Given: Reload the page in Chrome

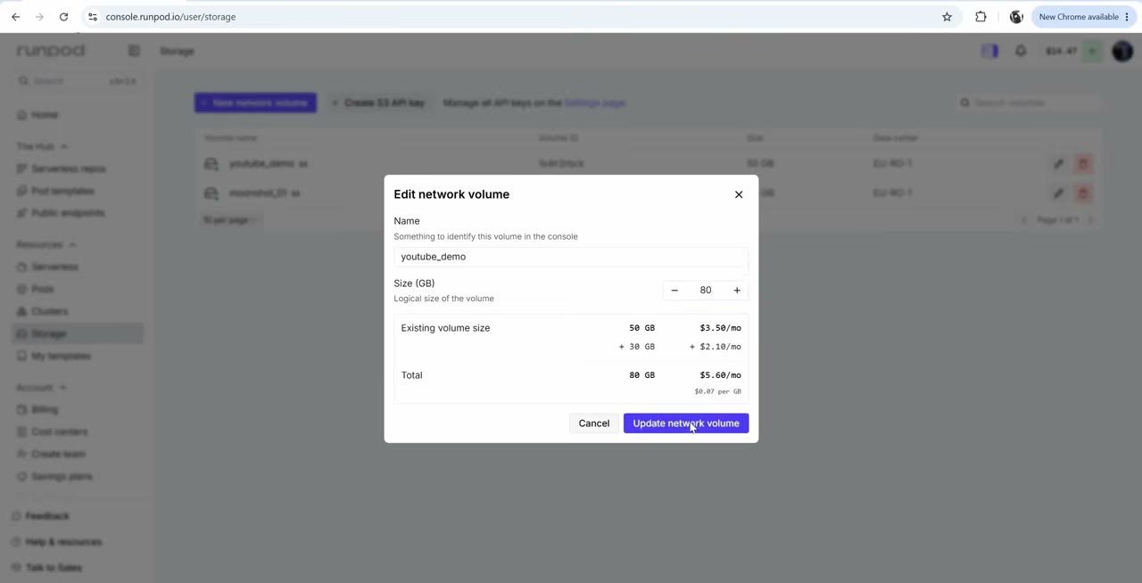Looking at the screenshot, I should (63, 17).
